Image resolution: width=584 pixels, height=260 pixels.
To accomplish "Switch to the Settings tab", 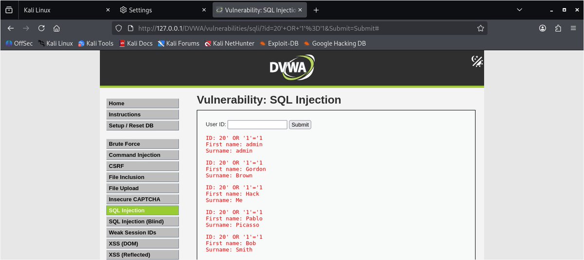I will point(162,10).
